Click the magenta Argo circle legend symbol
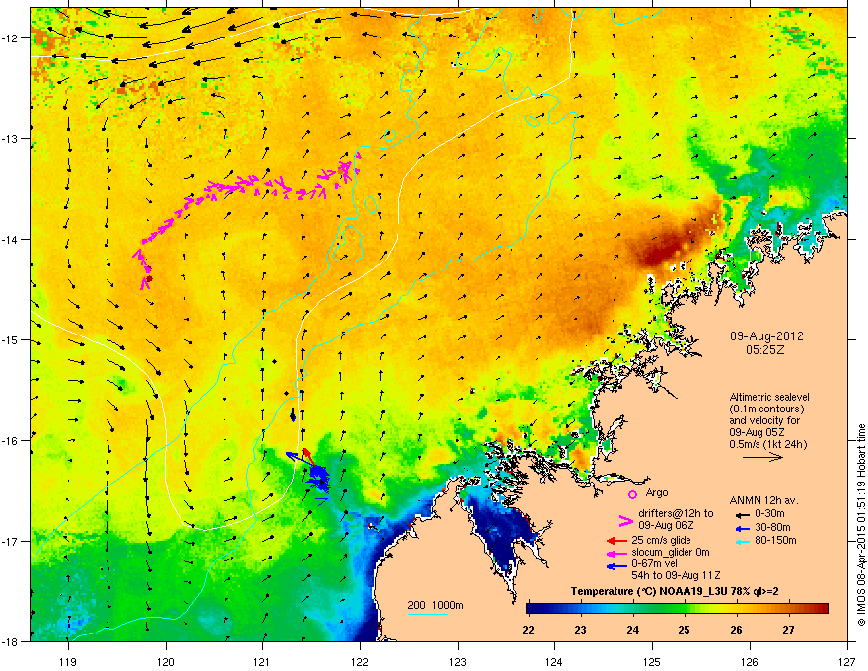 tap(632, 494)
